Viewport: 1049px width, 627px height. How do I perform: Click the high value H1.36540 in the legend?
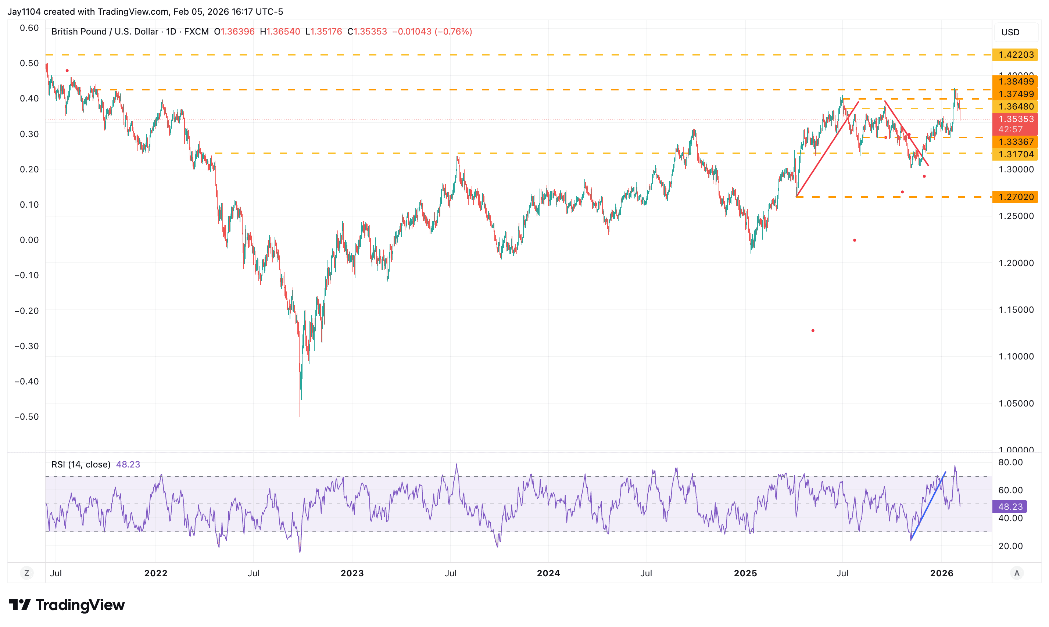pos(280,31)
